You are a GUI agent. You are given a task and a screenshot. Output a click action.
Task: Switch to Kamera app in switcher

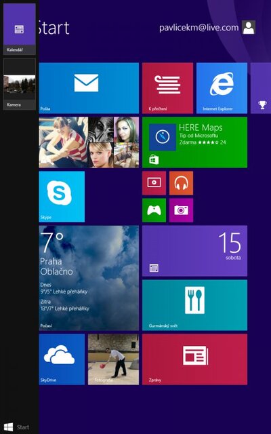[20, 84]
